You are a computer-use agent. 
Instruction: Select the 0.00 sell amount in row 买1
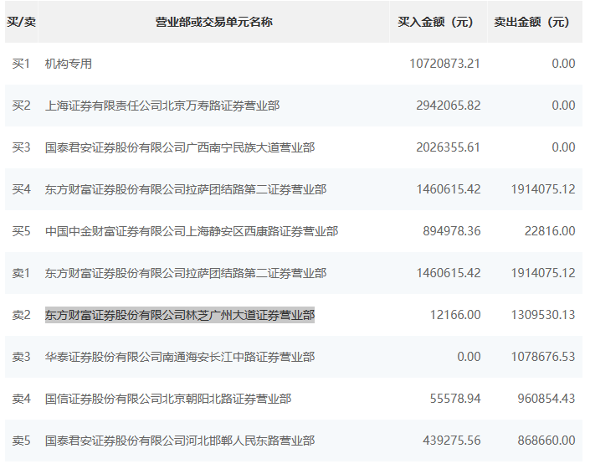[x=563, y=64]
